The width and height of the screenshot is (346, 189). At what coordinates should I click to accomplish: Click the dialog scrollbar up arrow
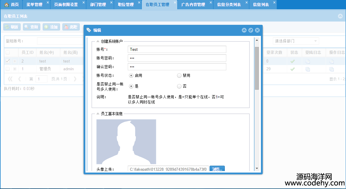click(x=257, y=40)
